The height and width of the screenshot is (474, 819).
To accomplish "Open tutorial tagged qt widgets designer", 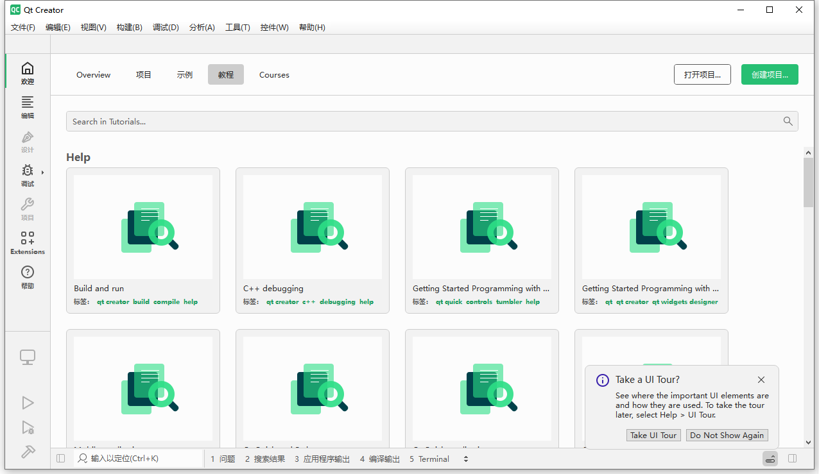I will tap(651, 241).
